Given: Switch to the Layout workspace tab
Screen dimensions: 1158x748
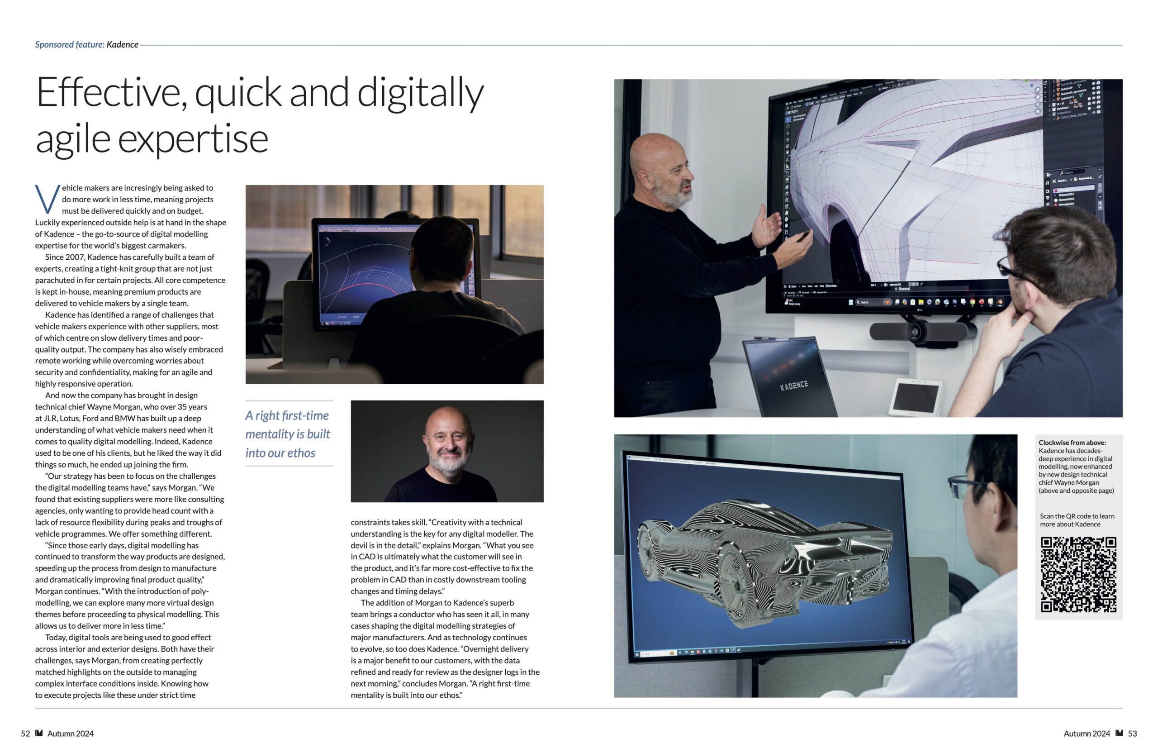Looking at the screenshot, I should (x=824, y=97).
